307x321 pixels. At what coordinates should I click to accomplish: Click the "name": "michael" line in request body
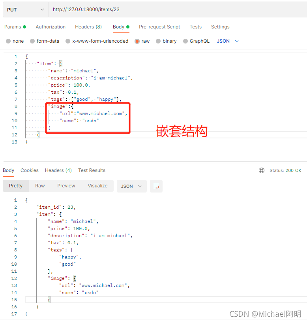click(73, 71)
